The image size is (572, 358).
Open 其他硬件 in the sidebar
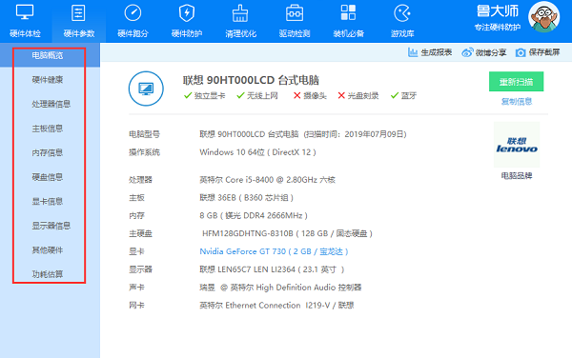coord(48,250)
